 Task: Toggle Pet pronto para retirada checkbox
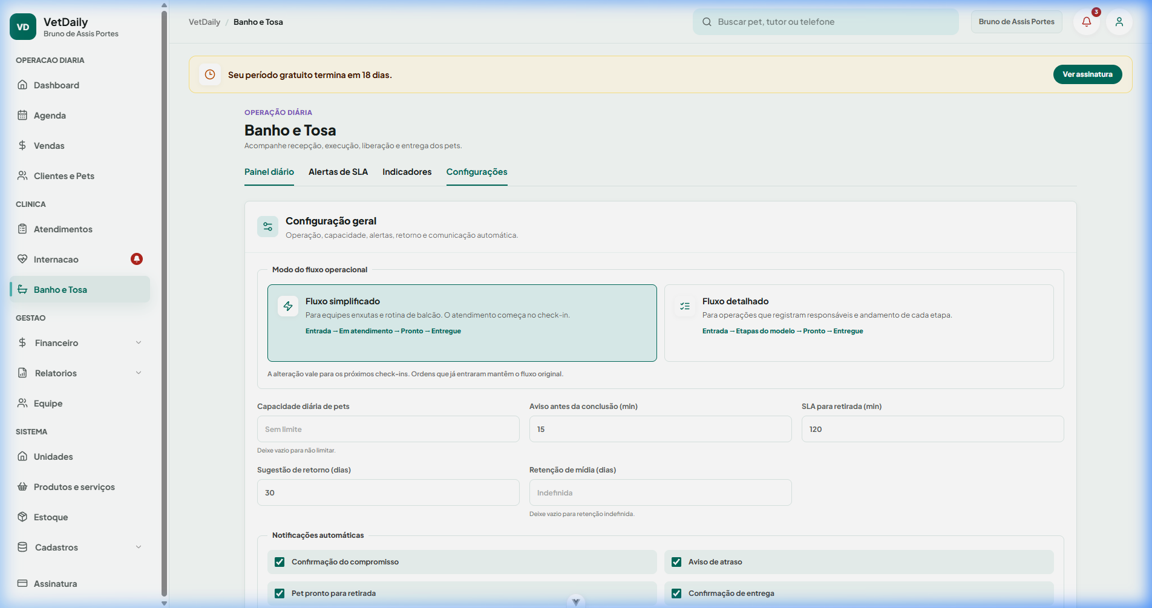click(280, 593)
